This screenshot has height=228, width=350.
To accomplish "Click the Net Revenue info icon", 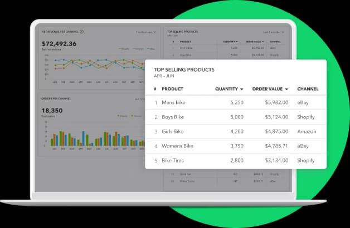I will 82,32.
